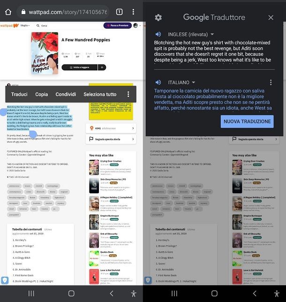Open the user profile avatar menu
The width and height of the screenshot is (286, 302).
135,25
